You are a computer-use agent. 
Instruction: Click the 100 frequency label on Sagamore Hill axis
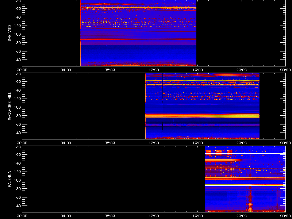[18, 107]
